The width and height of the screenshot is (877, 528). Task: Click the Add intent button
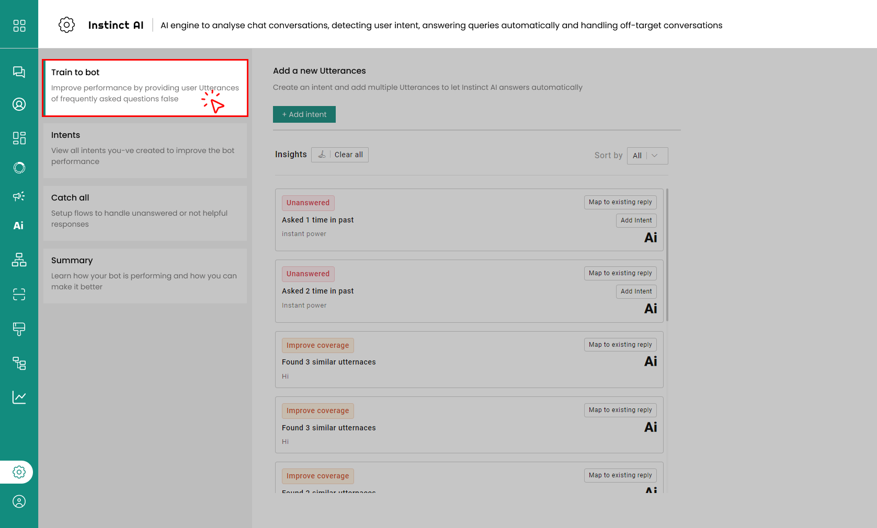tap(304, 114)
